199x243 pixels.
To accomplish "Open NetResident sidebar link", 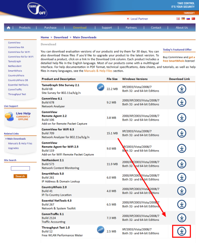I will [15, 66].
